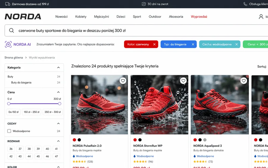Image resolution: width=268 pixels, height=168 pixels.
Task: Open the Sport menu
Action: tap(137, 17)
